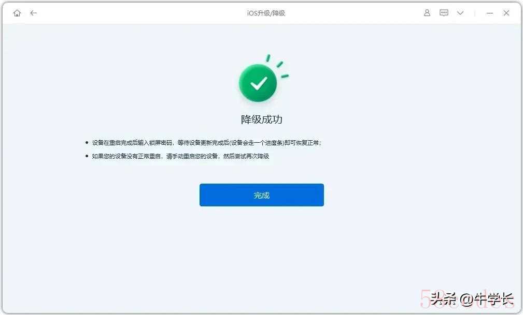Click the bullet marker before 如果您的设备没有
Image resolution: width=523 pixels, height=315 pixels.
(87, 156)
